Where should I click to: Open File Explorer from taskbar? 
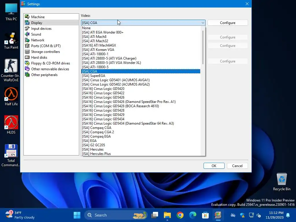tap(167, 215)
